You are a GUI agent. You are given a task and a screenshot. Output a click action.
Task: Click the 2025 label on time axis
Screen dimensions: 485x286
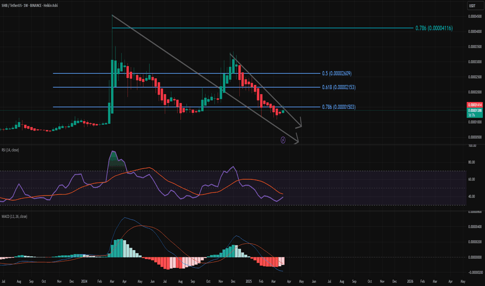pos(249,282)
